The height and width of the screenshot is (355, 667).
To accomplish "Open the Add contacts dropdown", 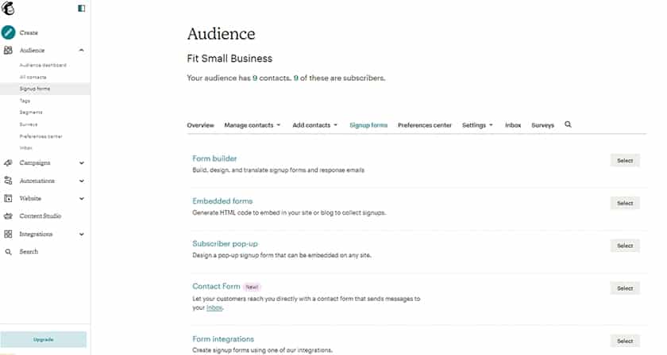I will (314, 125).
